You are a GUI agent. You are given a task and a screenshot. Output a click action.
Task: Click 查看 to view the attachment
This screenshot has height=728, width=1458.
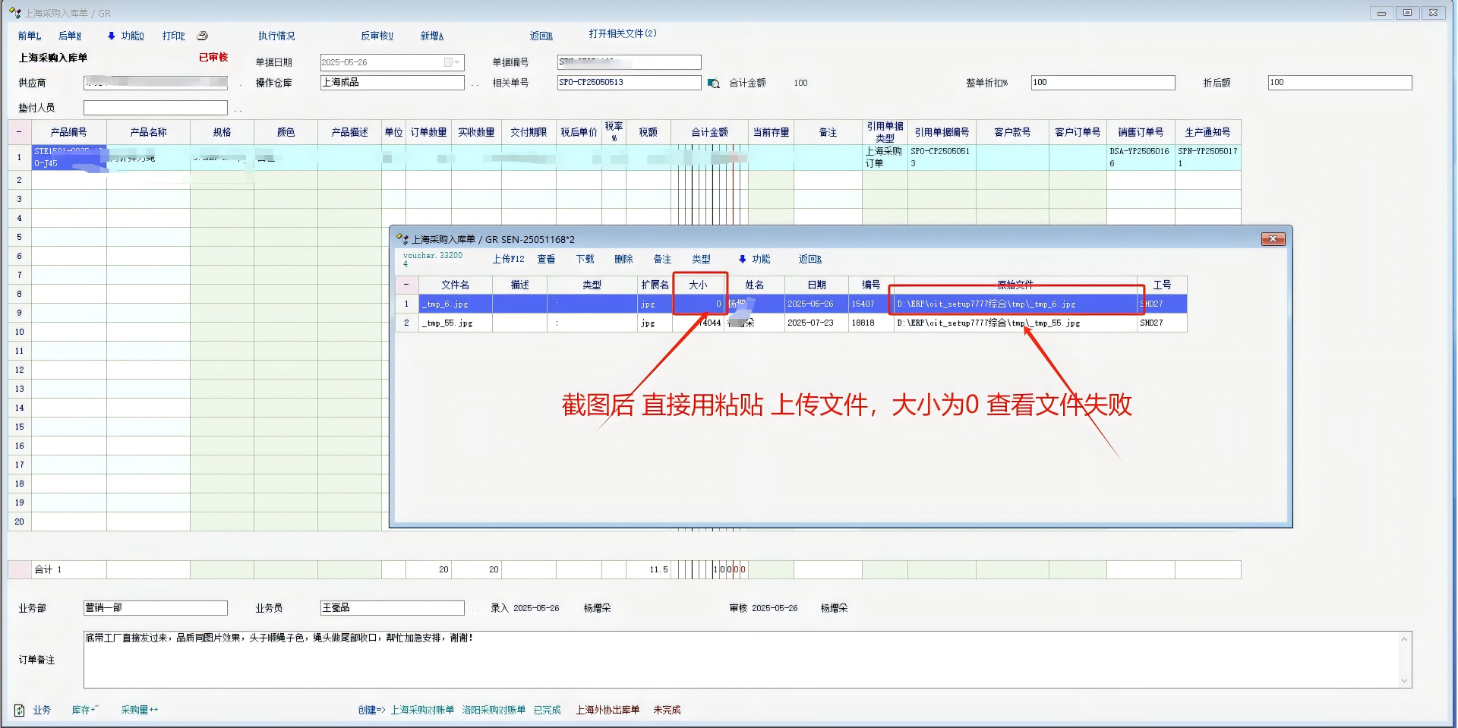click(546, 260)
